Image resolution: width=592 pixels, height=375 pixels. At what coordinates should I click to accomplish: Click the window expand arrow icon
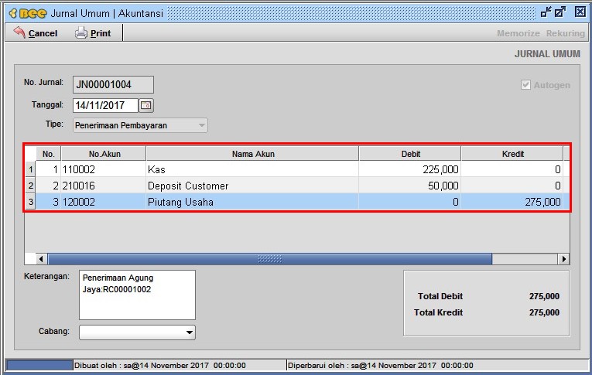560,12
